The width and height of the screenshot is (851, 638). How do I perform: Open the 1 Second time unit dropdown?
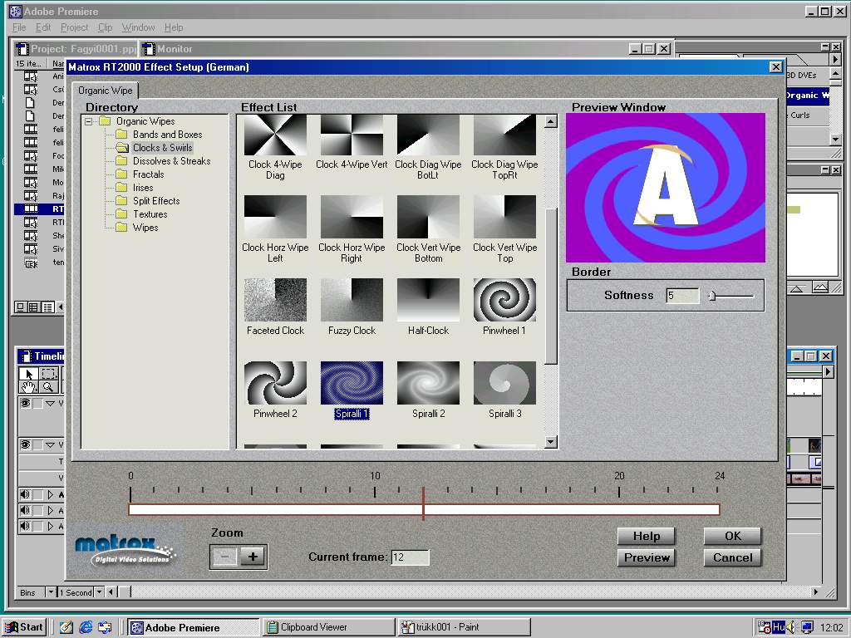click(x=100, y=591)
